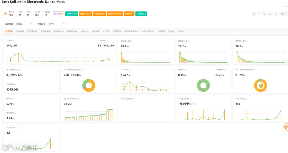Open the grid layout icon in top-right toolbar
Screen dimensions: 288x153
[x=254, y=14]
